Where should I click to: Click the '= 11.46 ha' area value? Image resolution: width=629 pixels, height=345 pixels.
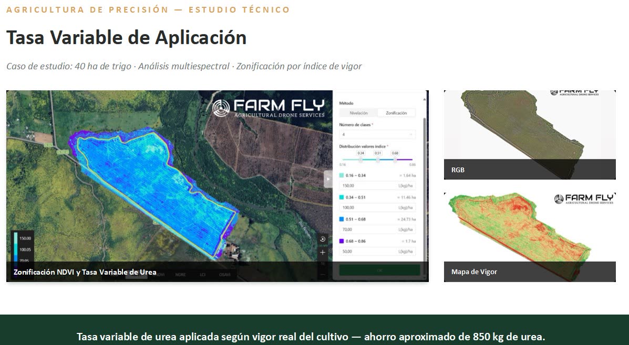click(406, 198)
